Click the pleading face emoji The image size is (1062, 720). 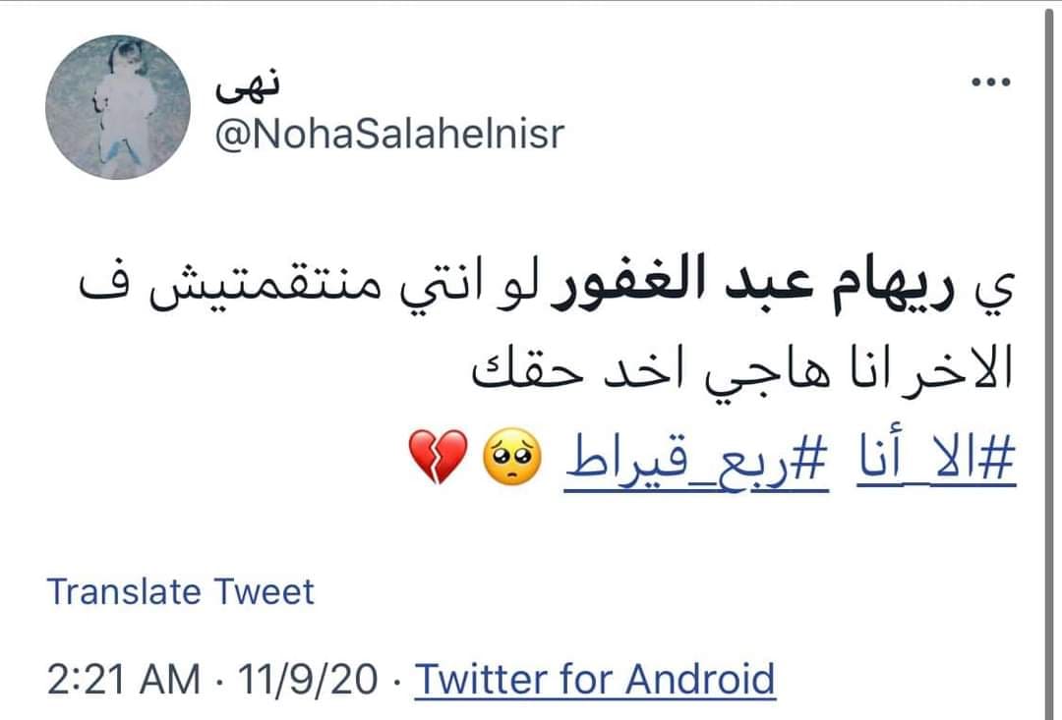coord(508,459)
